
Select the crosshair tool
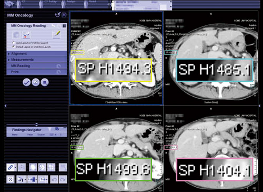[52, 167]
